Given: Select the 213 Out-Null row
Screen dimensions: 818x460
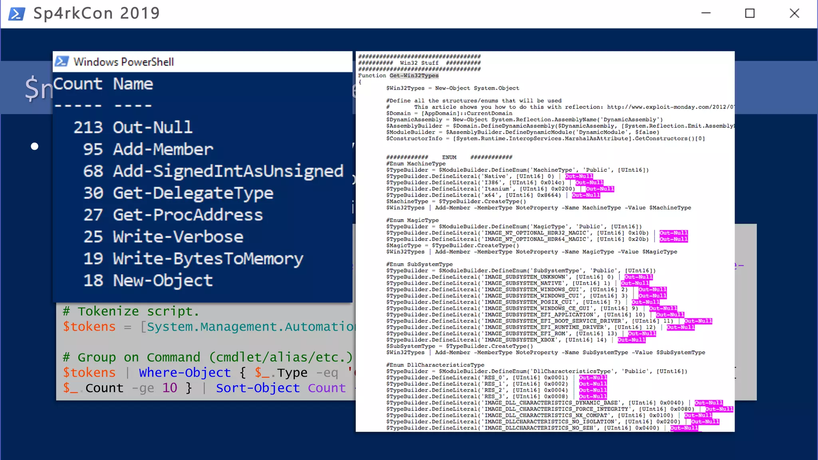Looking at the screenshot, I should point(133,127).
